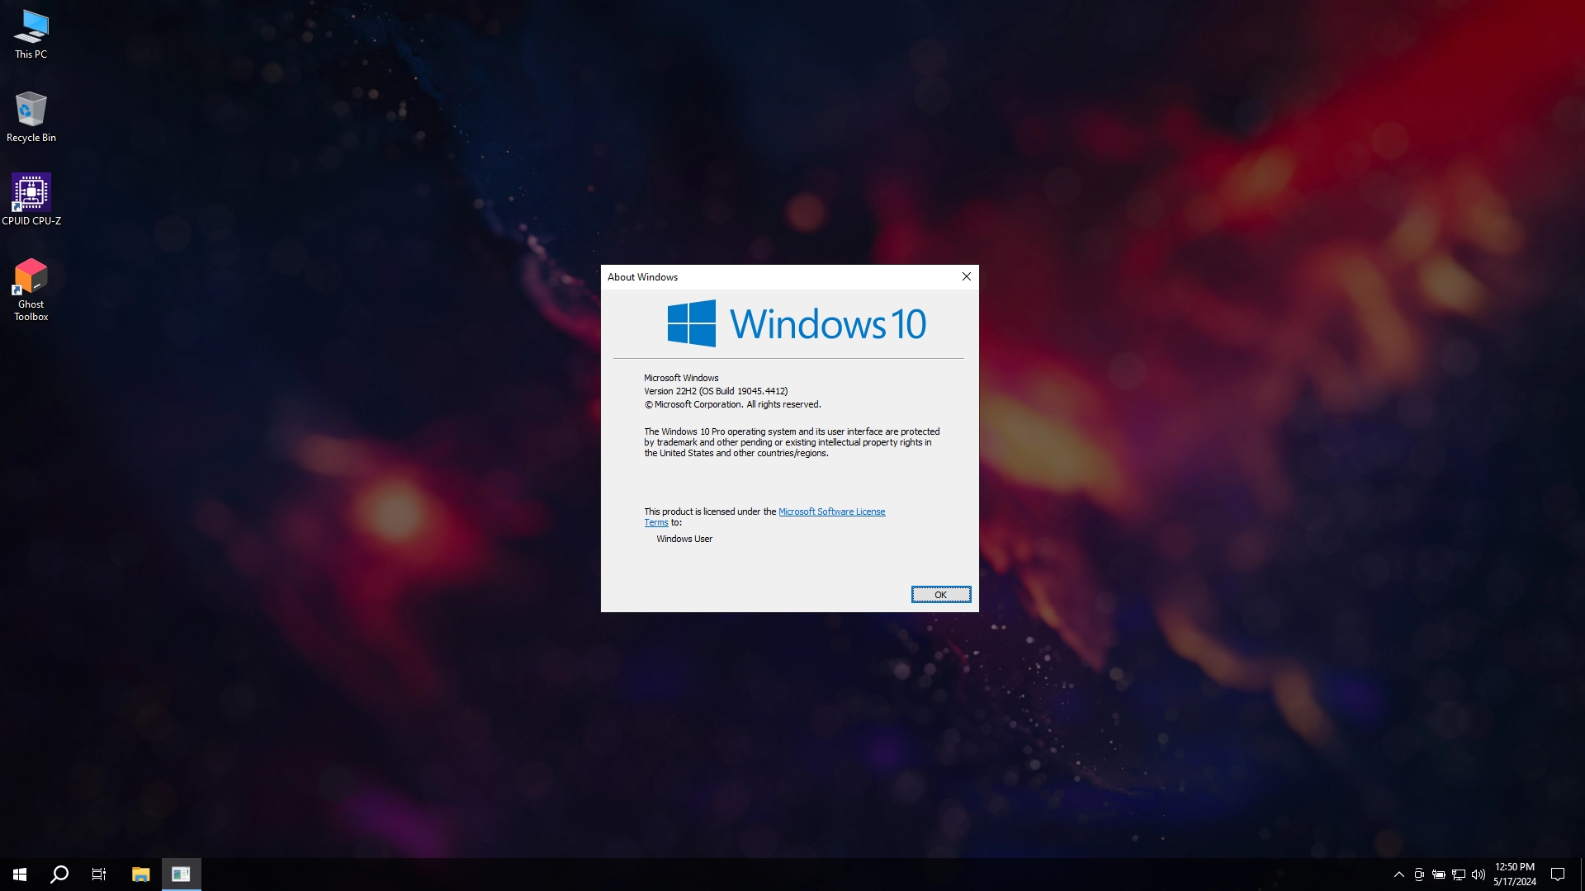Open the Action Center notifications
The height and width of the screenshot is (891, 1585).
[1558, 874]
